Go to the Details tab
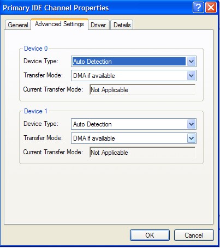220x248 pixels. pos(122,25)
